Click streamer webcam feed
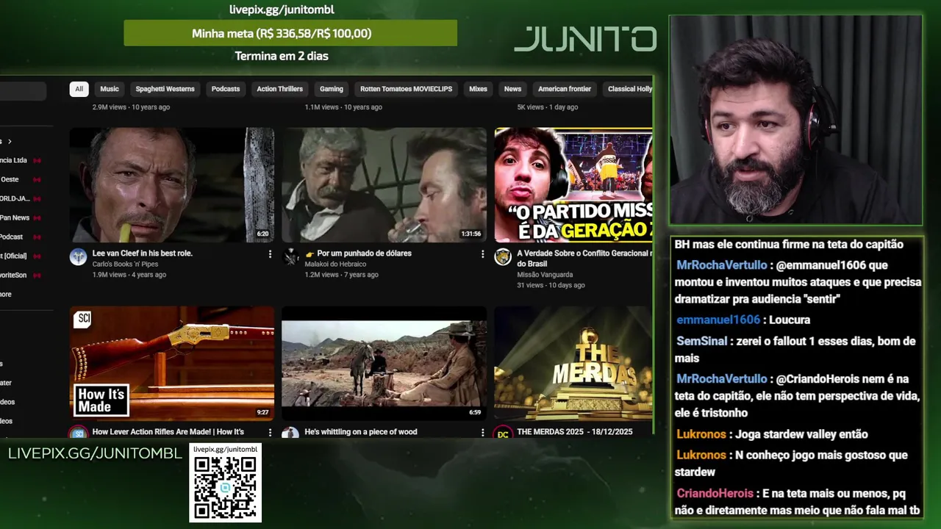 pos(795,120)
